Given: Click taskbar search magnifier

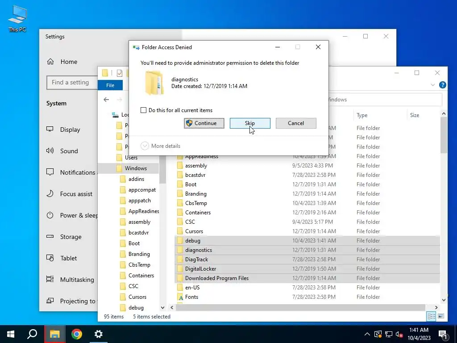Looking at the screenshot, I should click(32, 334).
